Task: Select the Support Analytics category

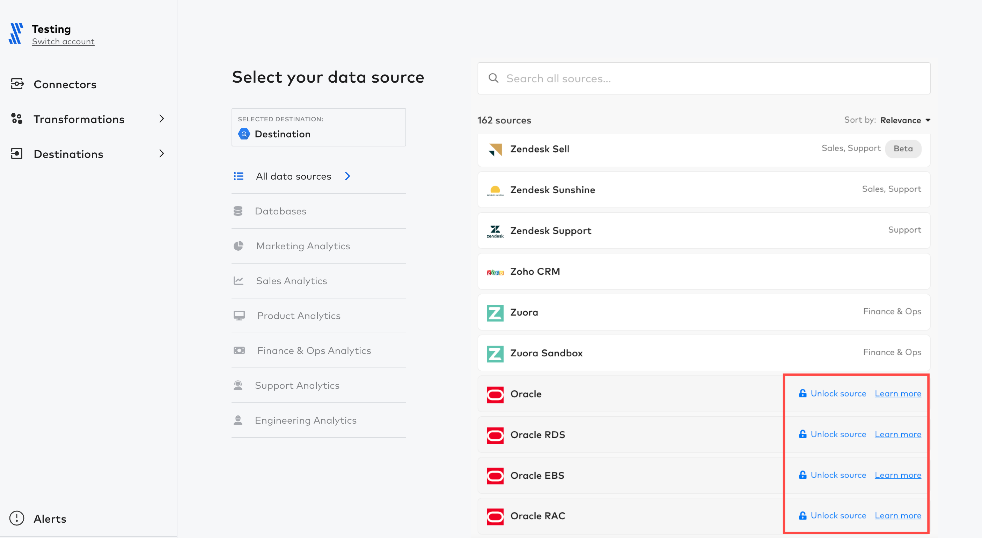Action: point(297,385)
